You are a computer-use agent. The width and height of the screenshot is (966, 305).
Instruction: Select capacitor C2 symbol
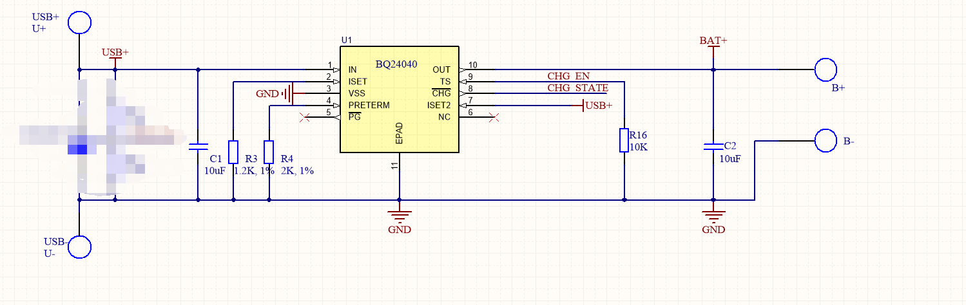[x=713, y=145]
